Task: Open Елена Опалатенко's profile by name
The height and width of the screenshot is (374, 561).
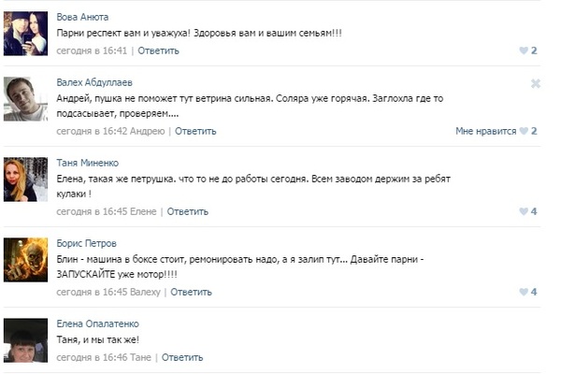Action: (102, 324)
